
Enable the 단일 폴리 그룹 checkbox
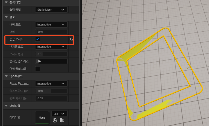pyautogui.click(x=38, y=69)
